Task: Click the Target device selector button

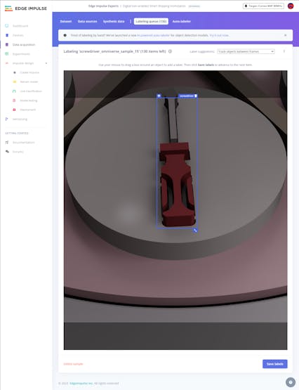Action: [263, 6]
